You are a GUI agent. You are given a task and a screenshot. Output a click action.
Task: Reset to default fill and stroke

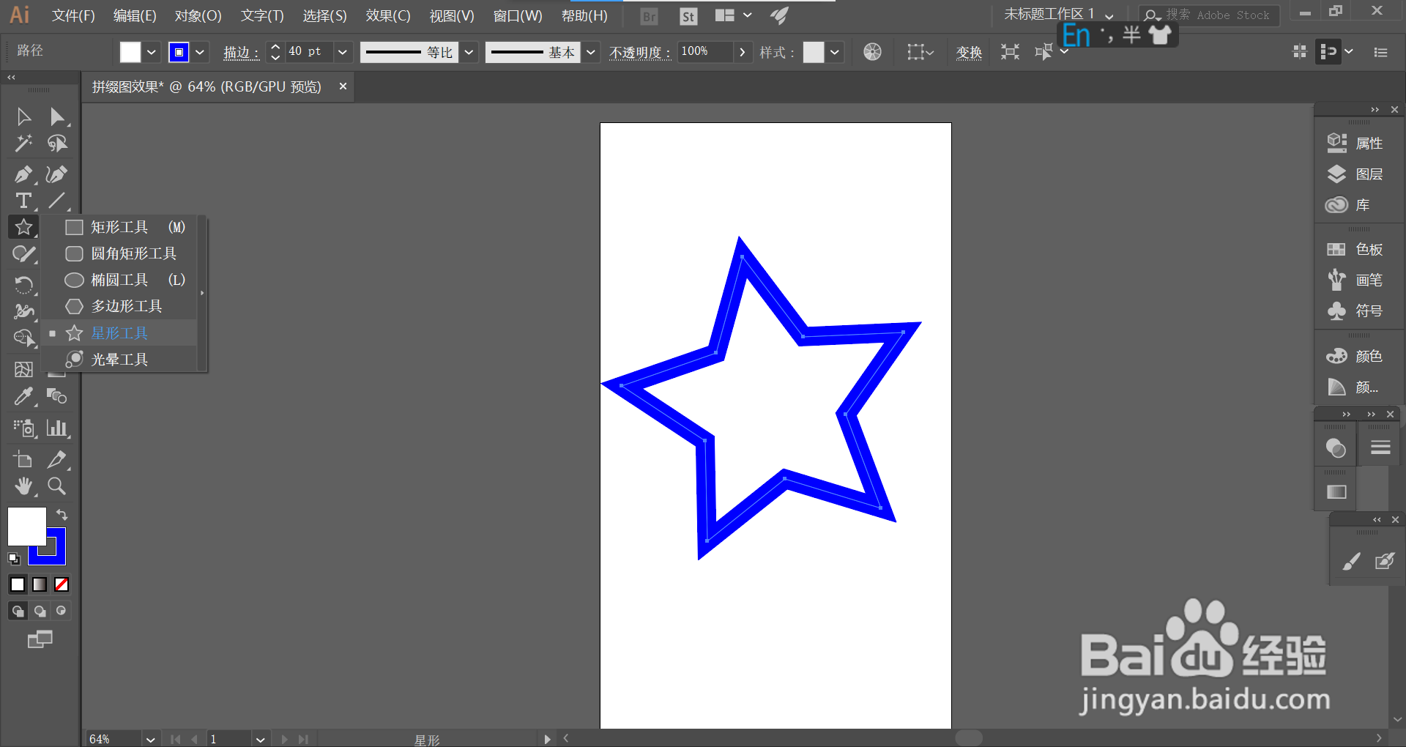[x=14, y=559]
